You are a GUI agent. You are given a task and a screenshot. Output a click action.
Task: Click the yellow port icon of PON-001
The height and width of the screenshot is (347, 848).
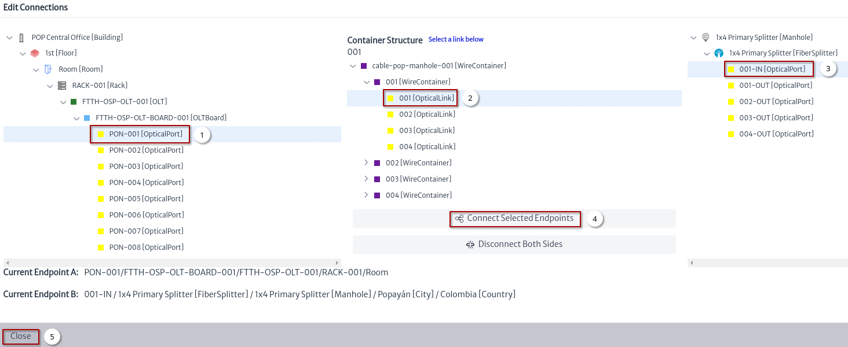click(x=101, y=134)
